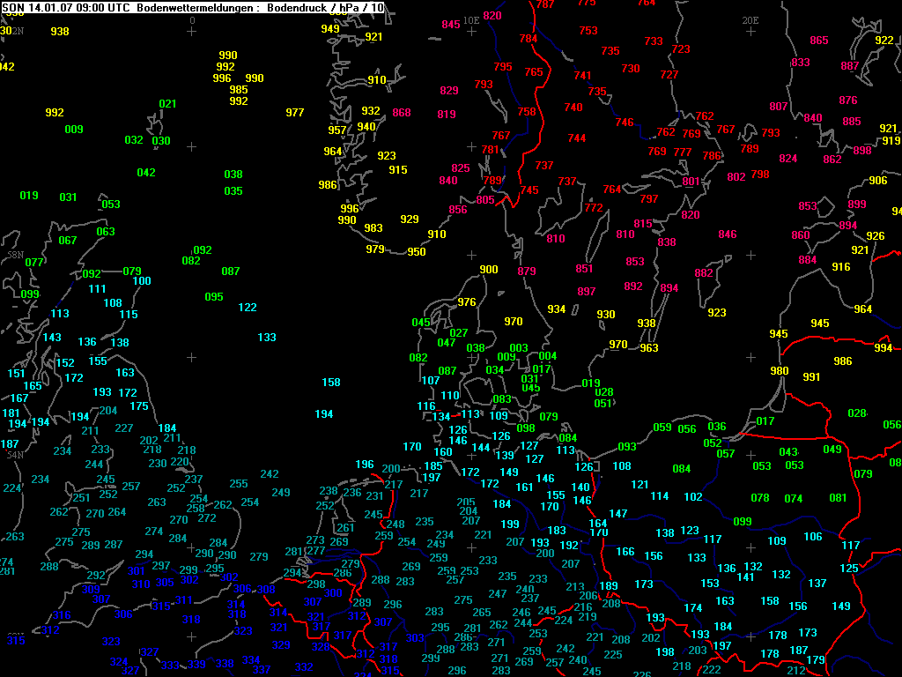Click the 20E longitude label
This screenshot has width=902, height=677.
tap(750, 19)
